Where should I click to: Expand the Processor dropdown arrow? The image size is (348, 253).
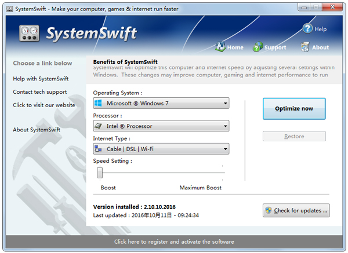(x=225, y=126)
